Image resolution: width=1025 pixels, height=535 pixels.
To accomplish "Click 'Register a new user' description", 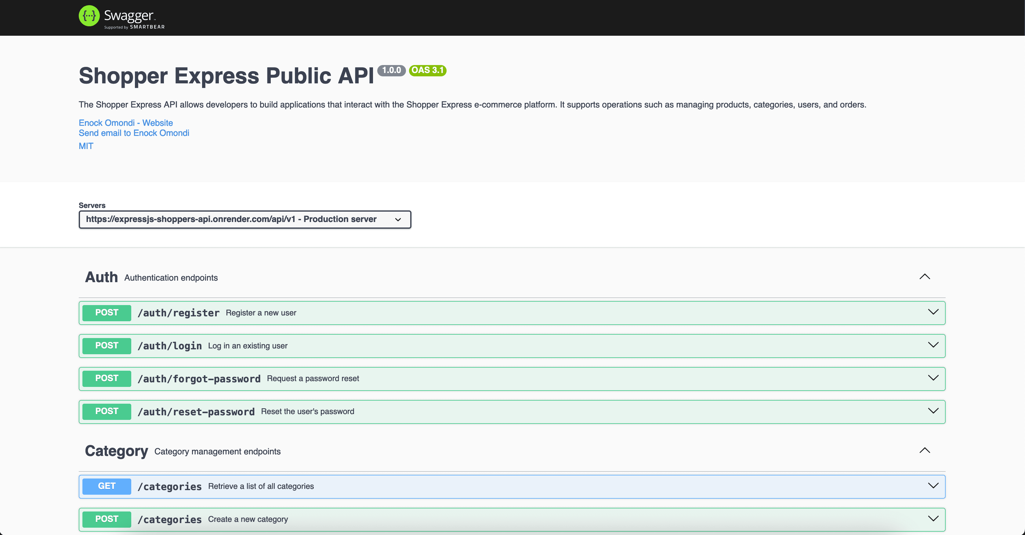I will pos(261,313).
